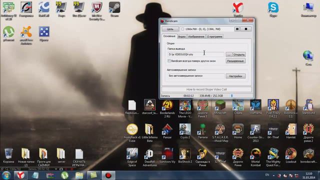Stop the Bandicam recording

tap(246, 29)
